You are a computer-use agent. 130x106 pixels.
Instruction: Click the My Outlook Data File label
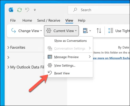pyautogui.click(x=27, y=67)
